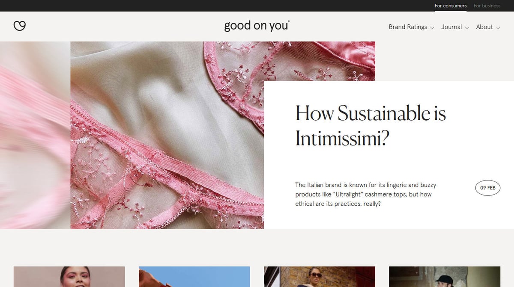This screenshot has height=287, width=514.
Task: Open the thumbnail of person in black cap
Action: 445,277
